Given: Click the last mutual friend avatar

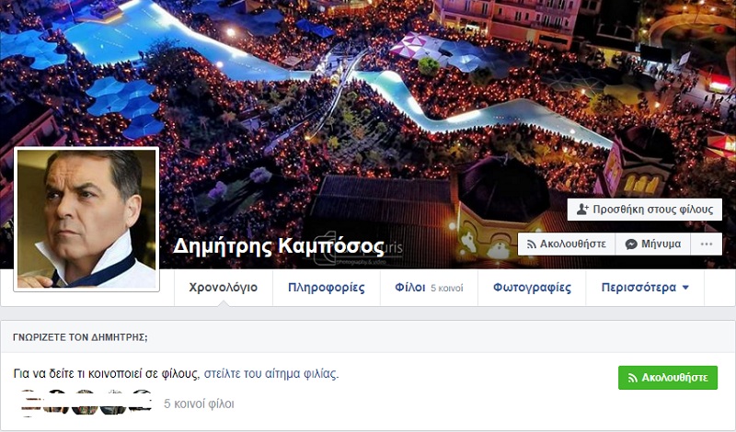Looking at the screenshot, I should [141, 403].
